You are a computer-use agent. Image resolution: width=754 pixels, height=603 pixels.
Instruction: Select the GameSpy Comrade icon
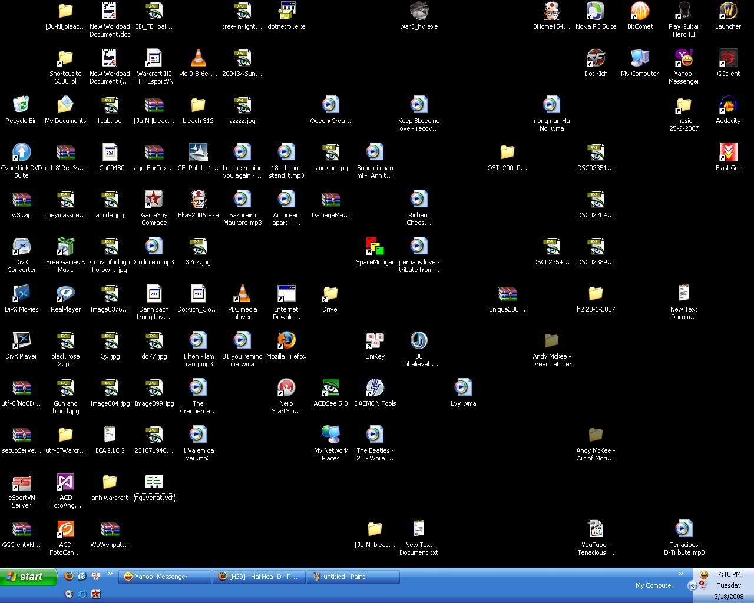click(154, 207)
